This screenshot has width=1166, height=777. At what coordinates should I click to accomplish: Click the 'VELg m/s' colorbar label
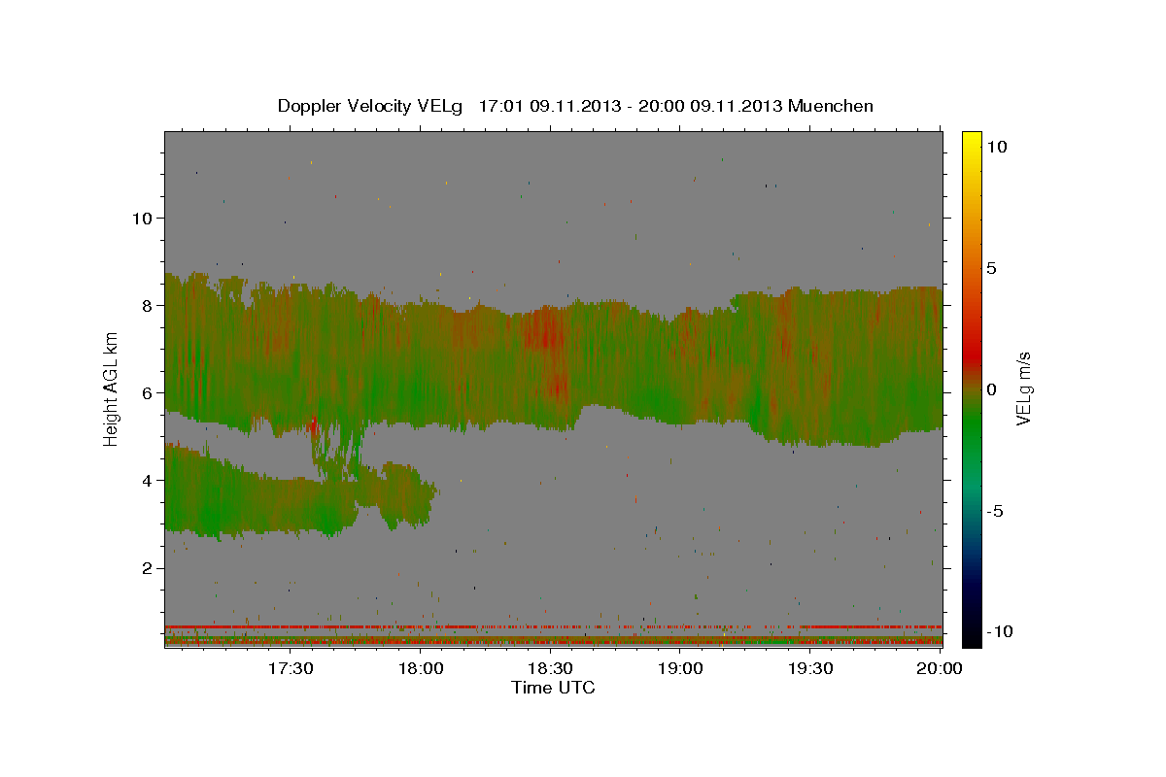coord(1023,389)
